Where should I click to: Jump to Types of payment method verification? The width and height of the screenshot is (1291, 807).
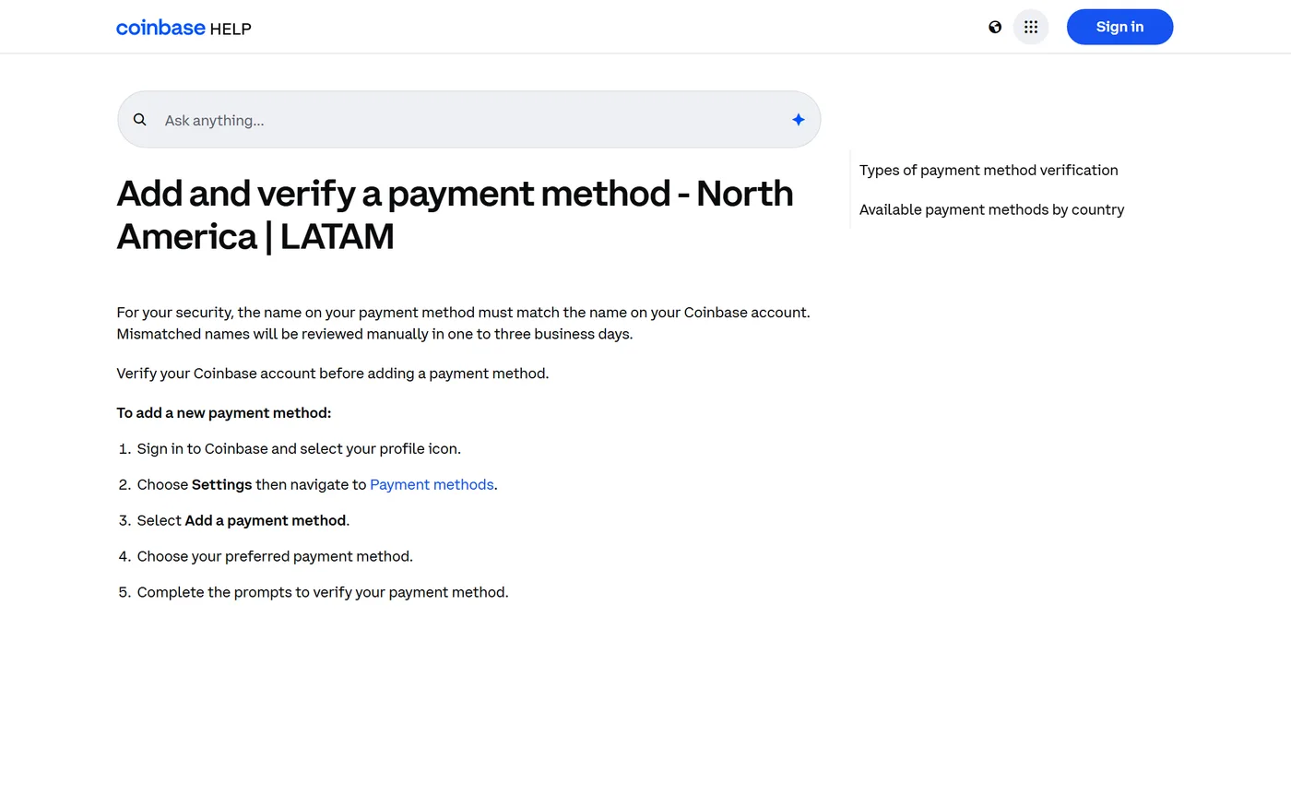coord(989,171)
